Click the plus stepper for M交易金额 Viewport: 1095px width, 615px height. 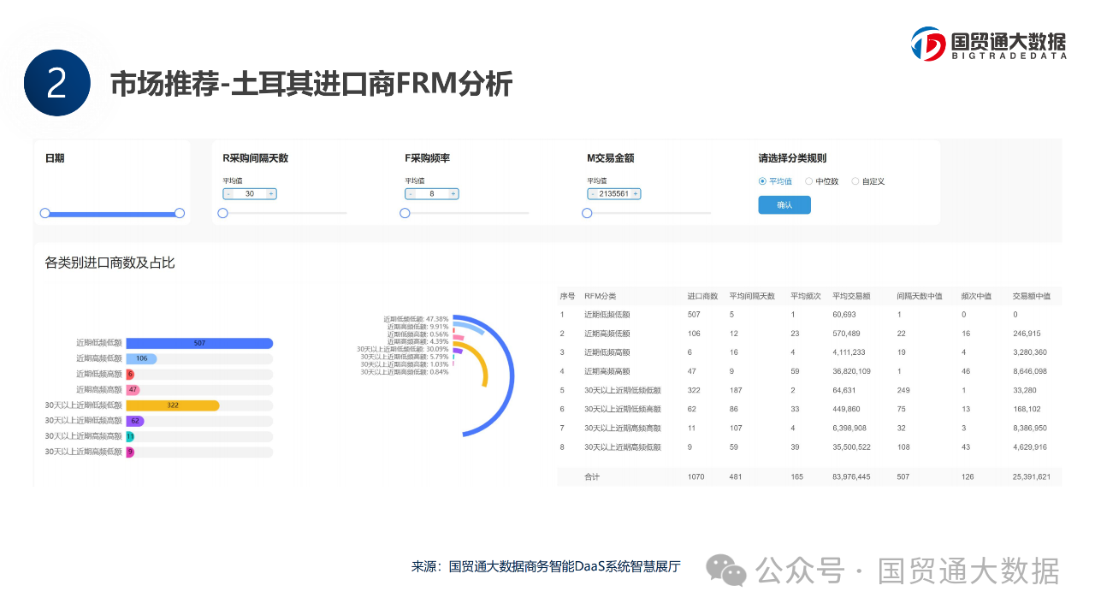click(636, 194)
